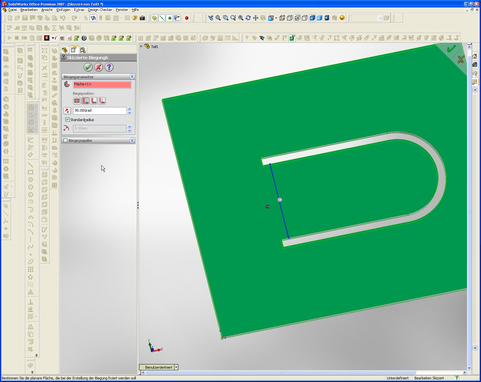The height and width of the screenshot is (382, 481).
Task: Click the Fläche<1> selection box
Action: point(102,85)
